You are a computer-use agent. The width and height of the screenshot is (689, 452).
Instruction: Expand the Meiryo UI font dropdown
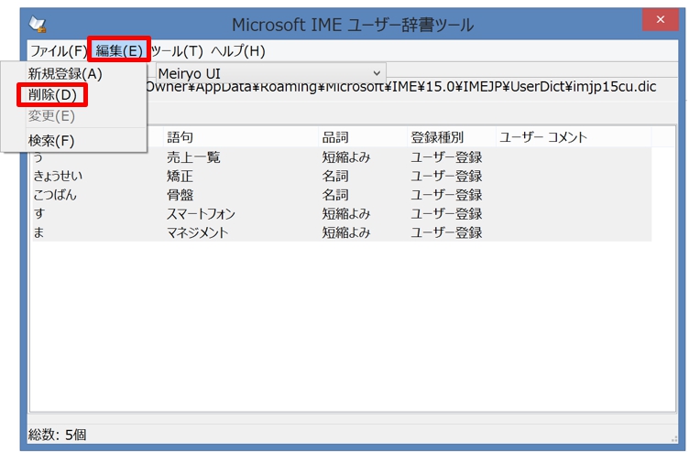point(271,73)
